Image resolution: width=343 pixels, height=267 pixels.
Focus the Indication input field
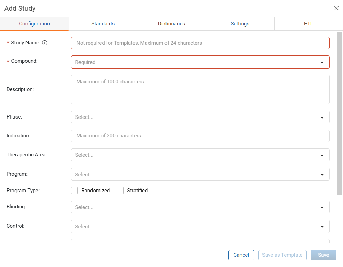point(200,136)
